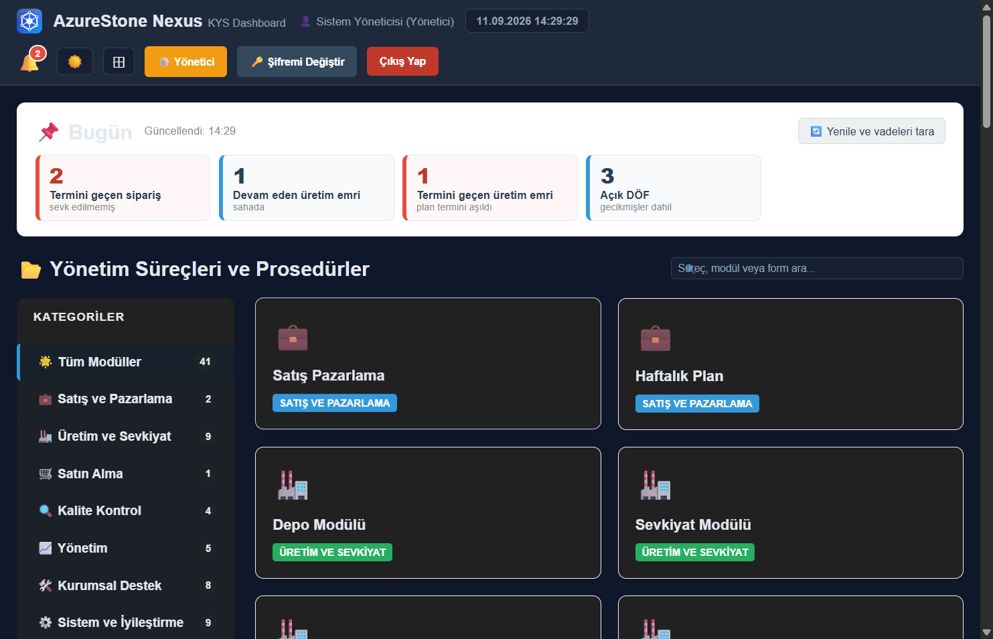Click the factory icon of Üretim ve Sevkiyat category
Image resolution: width=993 pixels, height=639 pixels.
(x=46, y=436)
